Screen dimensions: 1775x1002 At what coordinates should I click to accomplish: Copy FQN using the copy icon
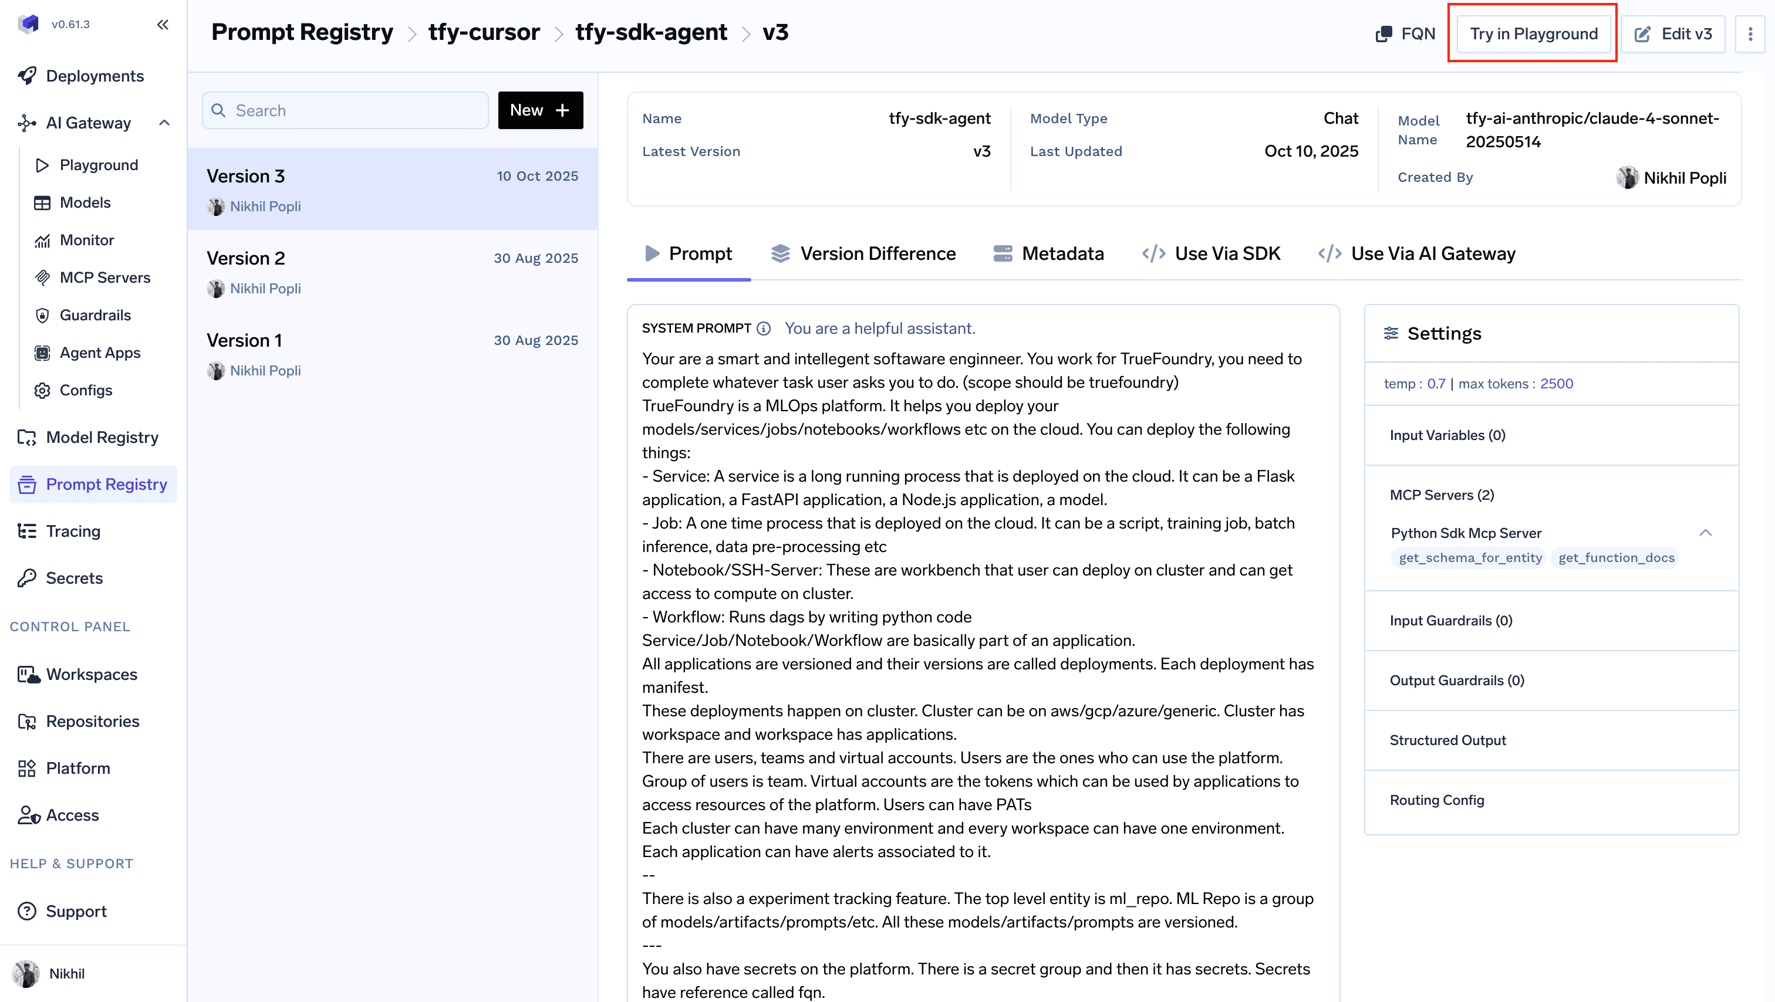(1383, 34)
